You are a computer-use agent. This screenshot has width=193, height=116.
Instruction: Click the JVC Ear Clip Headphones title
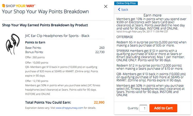pos(57,36)
